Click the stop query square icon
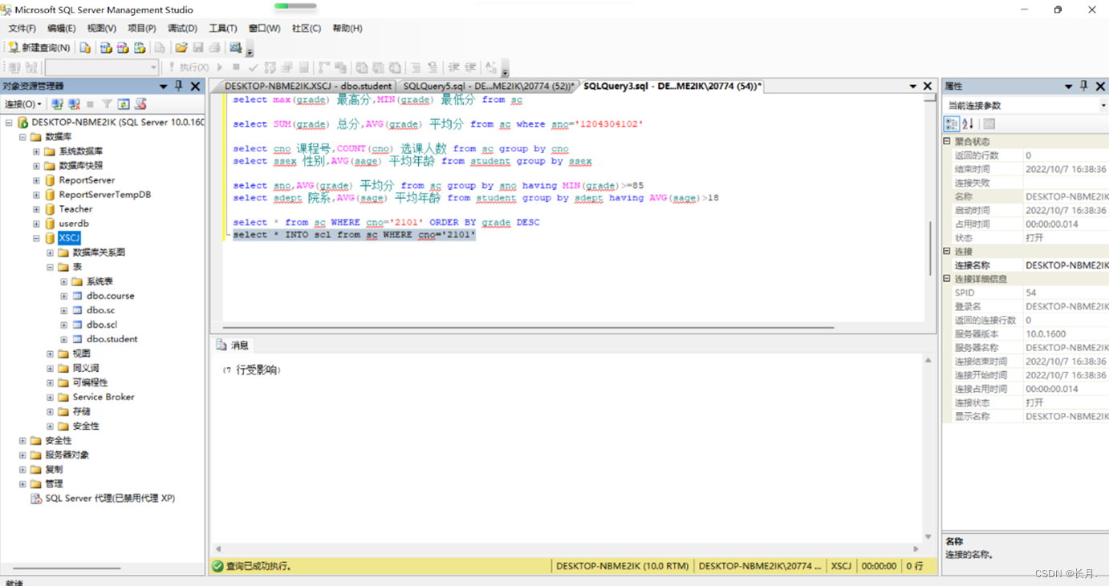This screenshot has width=1109, height=586. click(x=236, y=67)
